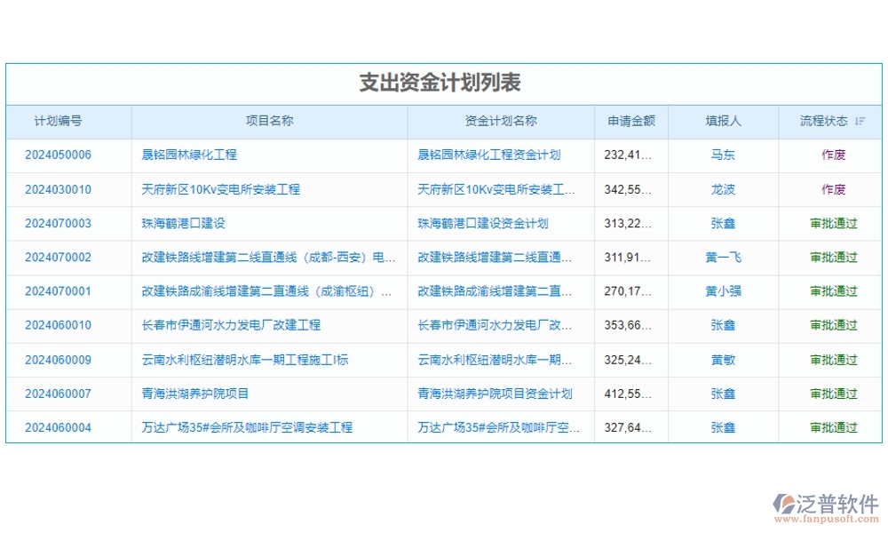888x533 pixels.
Task: Select 黄一飞 in the 填报人 column
Action: click(x=722, y=258)
